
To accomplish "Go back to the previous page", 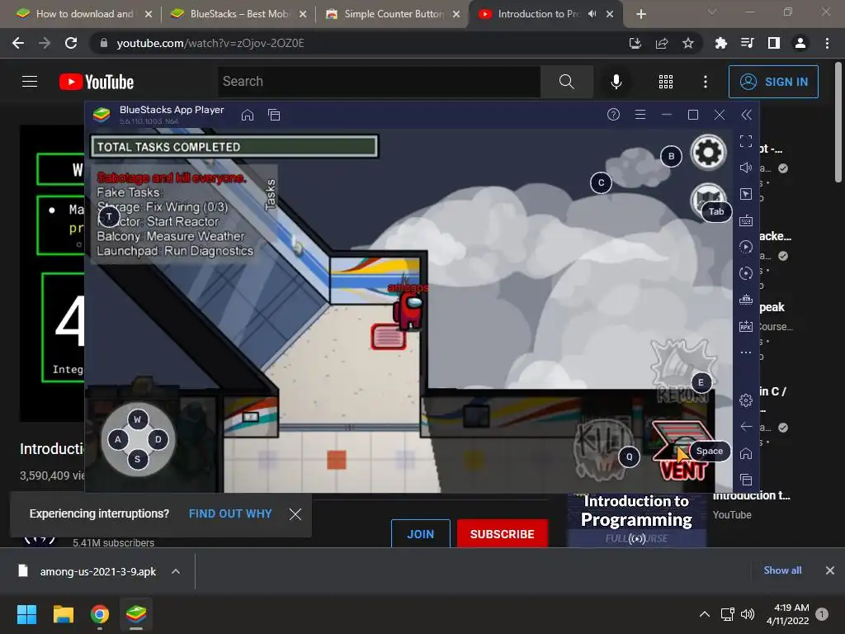I will [x=18, y=43].
